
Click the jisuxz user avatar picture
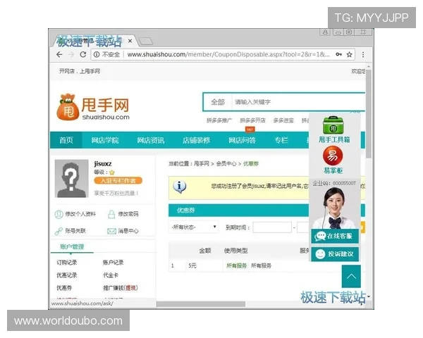click(x=71, y=178)
